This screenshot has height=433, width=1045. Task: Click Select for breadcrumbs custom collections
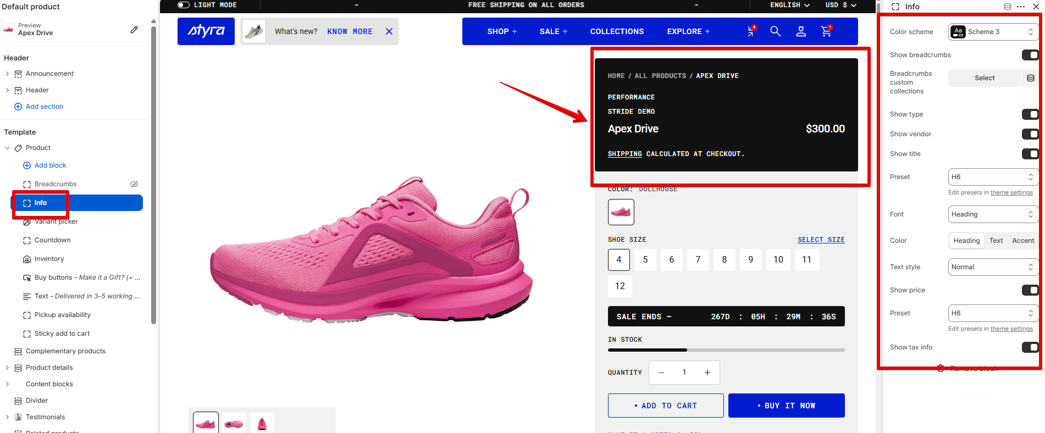coord(985,78)
